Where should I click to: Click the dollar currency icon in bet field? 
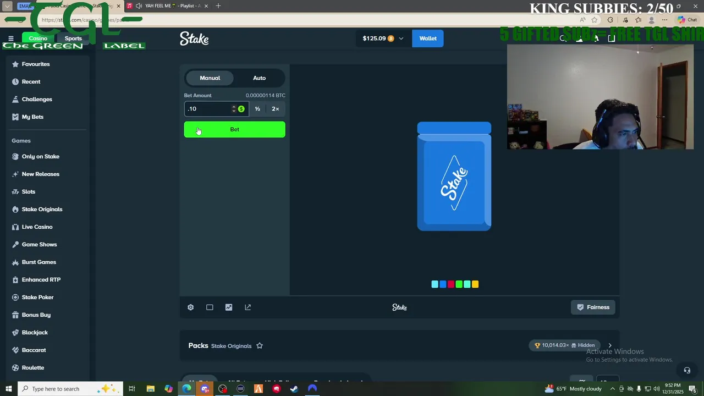tap(241, 109)
